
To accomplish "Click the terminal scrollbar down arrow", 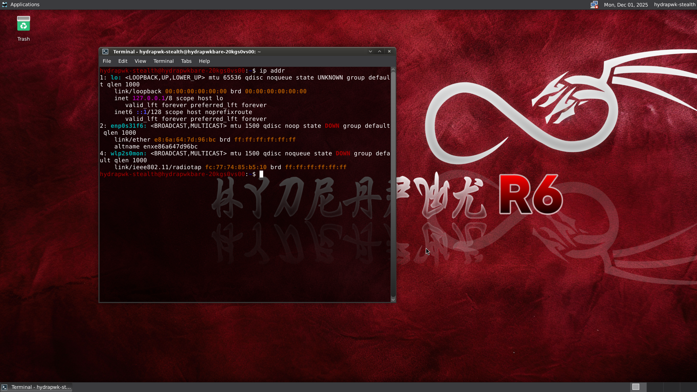I will [393, 299].
